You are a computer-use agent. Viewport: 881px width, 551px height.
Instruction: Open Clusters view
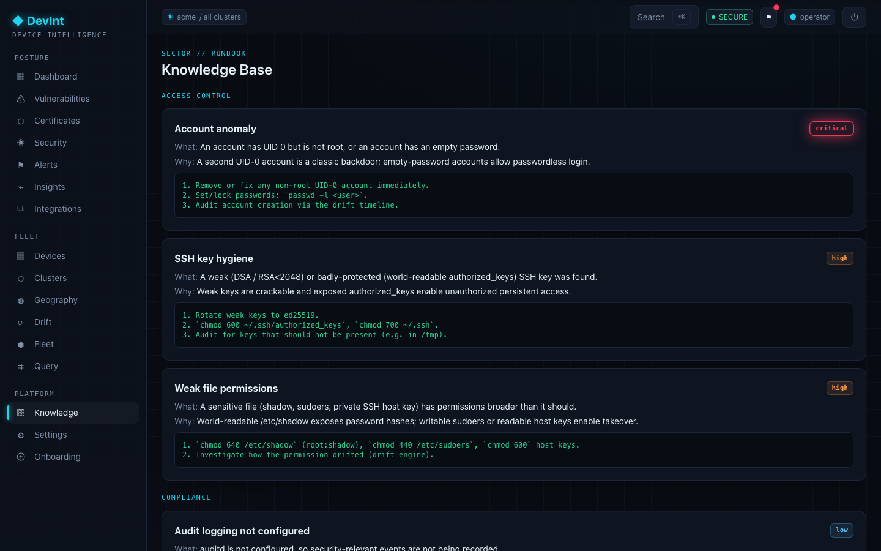(73, 278)
